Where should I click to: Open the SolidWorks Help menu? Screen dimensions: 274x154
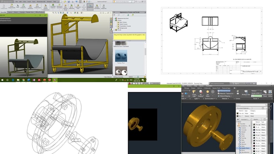[x=54, y=2]
